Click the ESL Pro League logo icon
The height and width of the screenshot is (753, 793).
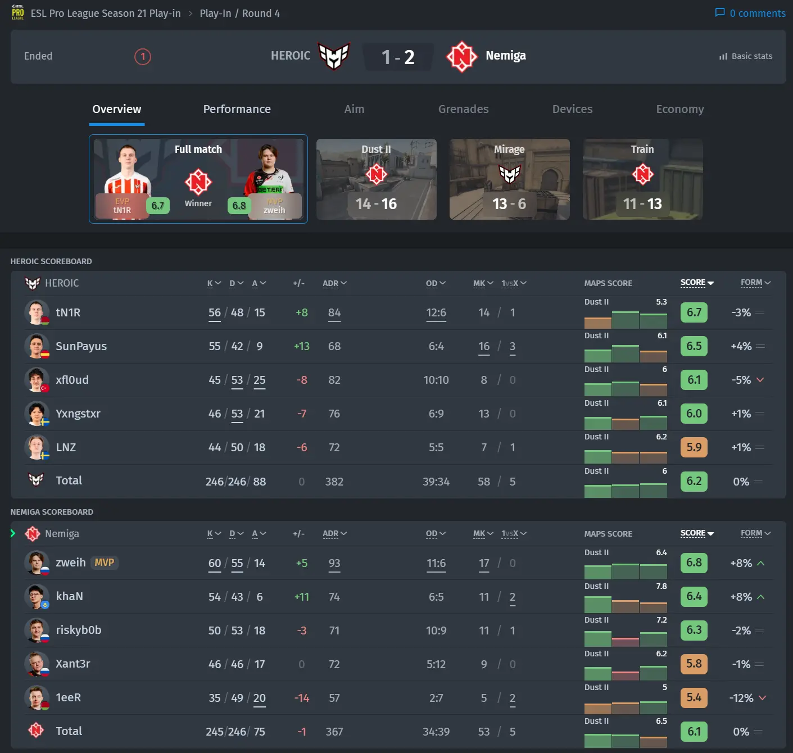[x=18, y=12]
